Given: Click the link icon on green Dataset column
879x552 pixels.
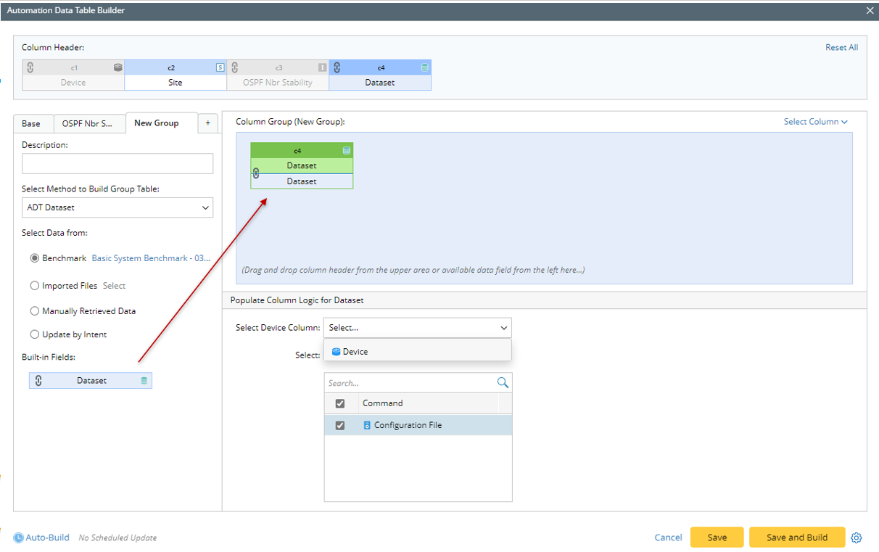Looking at the screenshot, I should [256, 173].
